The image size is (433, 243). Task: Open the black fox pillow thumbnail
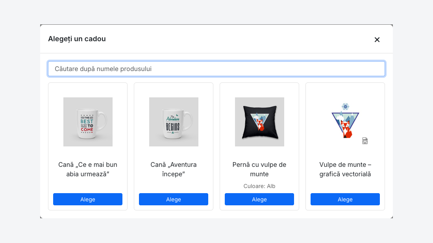click(259, 122)
